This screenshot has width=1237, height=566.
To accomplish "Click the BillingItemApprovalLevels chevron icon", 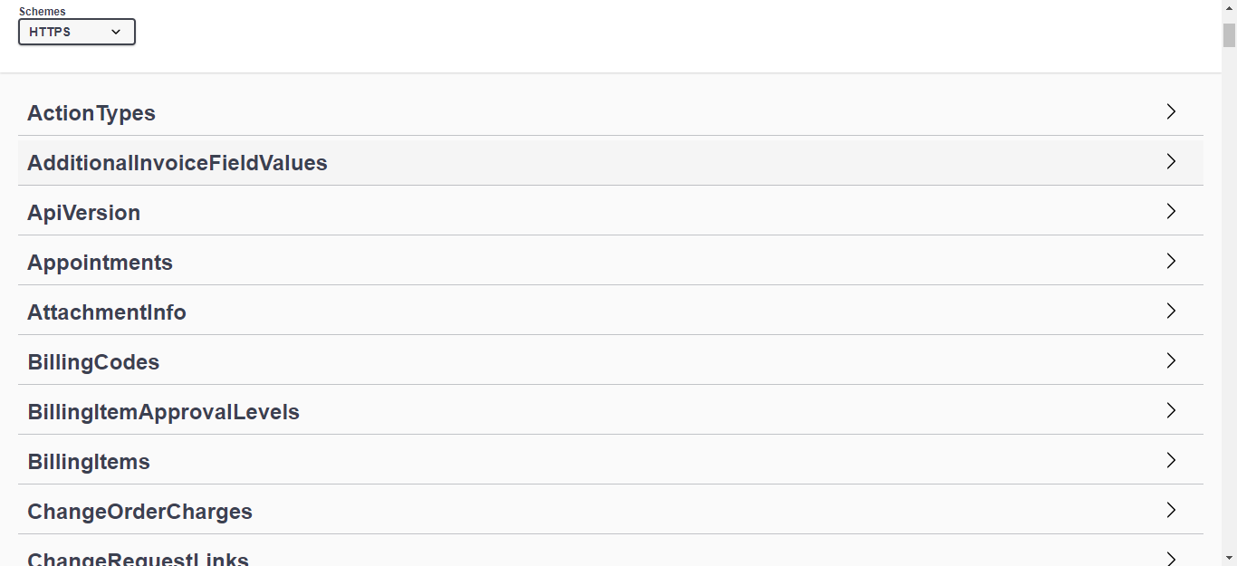I will [x=1171, y=411].
